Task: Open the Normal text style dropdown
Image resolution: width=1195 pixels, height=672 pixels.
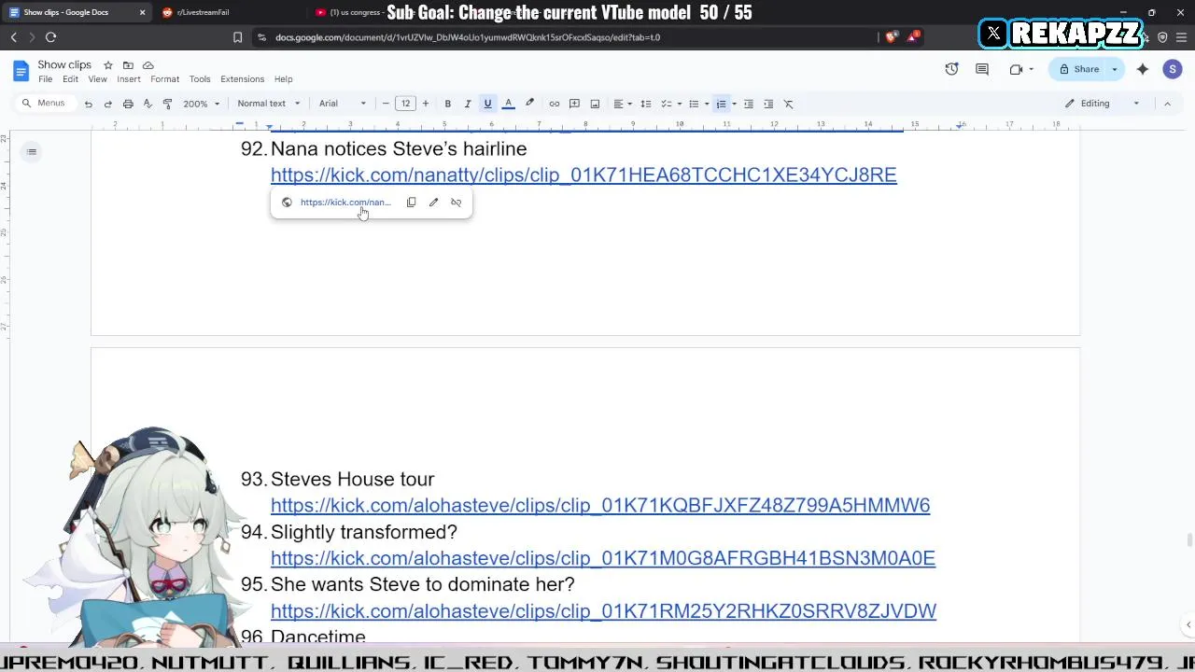Action: [x=268, y=104]
